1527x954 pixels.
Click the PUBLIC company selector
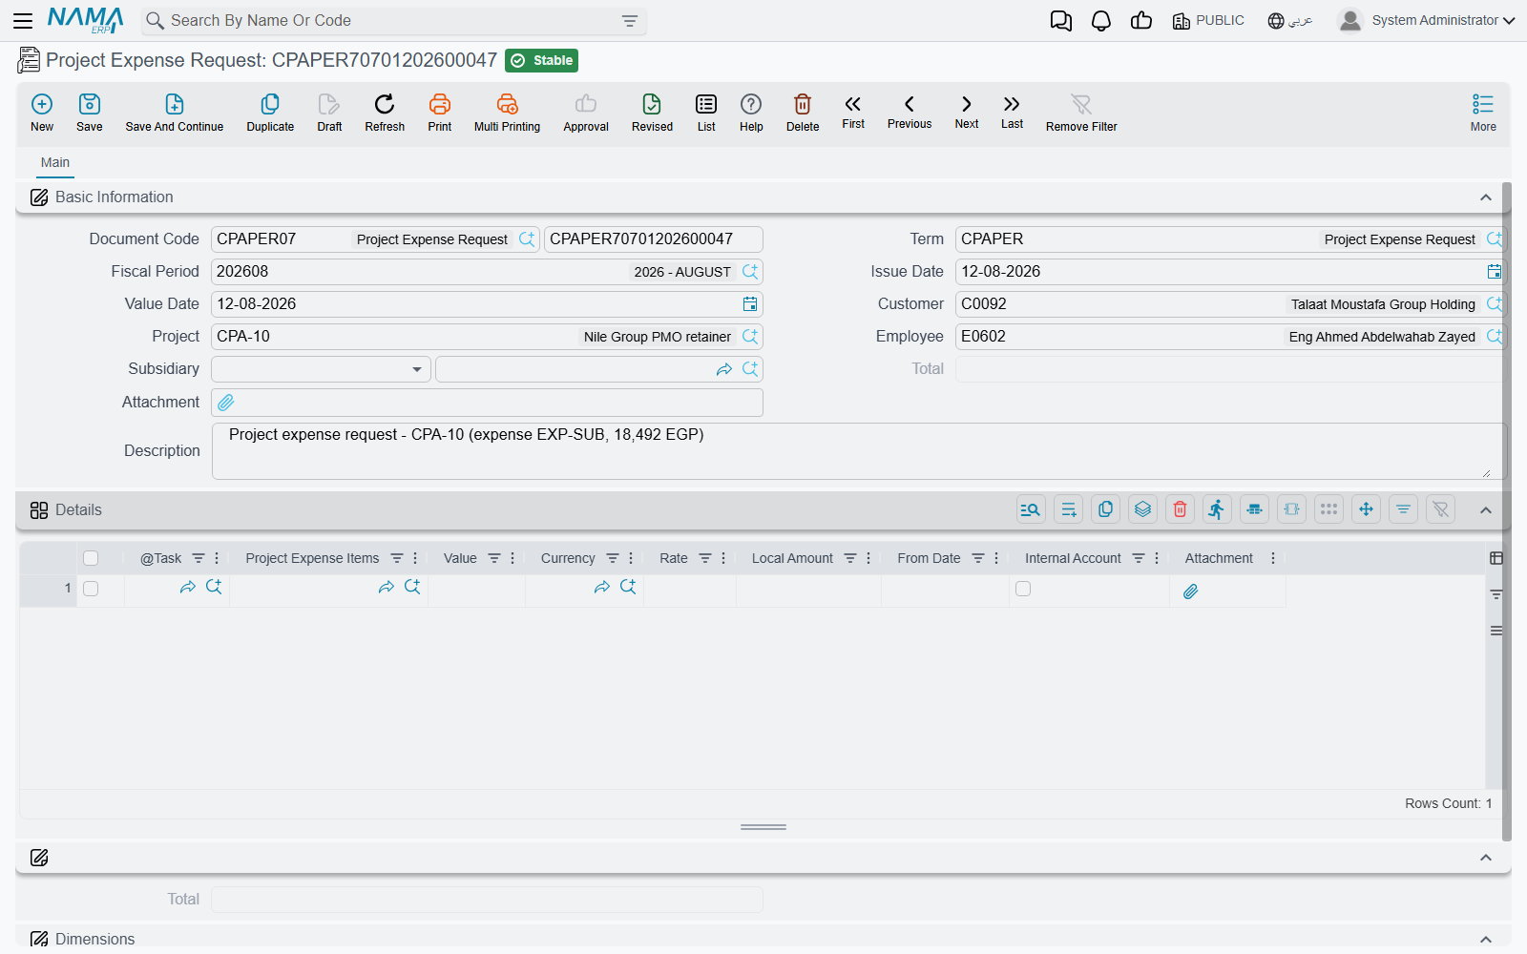click(x=1208, y=20)
